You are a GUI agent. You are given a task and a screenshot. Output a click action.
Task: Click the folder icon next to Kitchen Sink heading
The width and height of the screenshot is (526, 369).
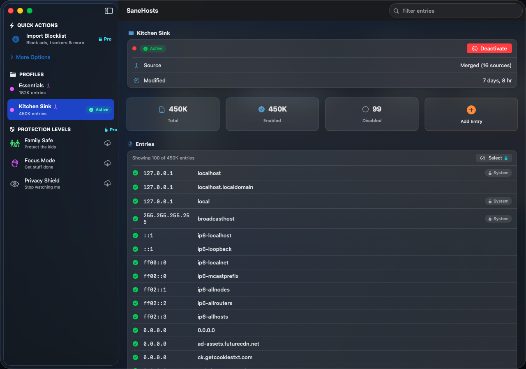coord(131,33)
